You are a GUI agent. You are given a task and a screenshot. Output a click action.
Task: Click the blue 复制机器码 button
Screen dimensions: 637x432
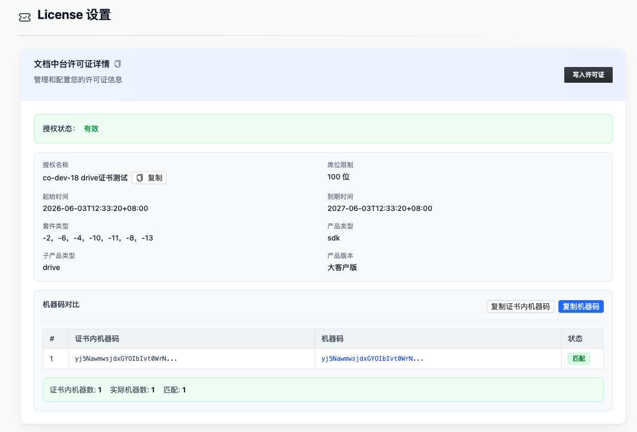pos(581,306)
